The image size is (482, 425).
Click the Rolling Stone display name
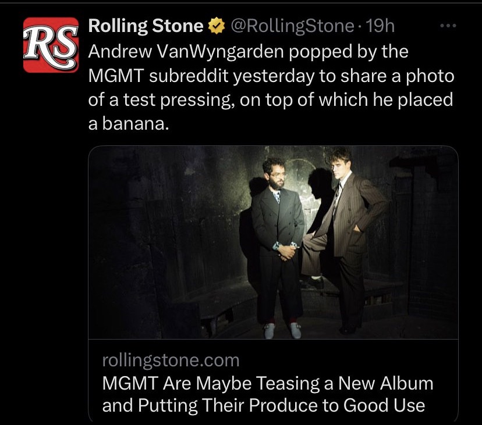coord(146,26)
